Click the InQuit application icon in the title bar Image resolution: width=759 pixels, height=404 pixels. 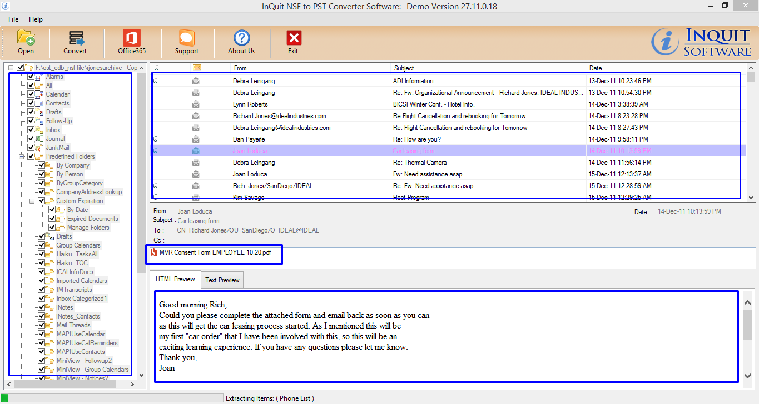point(6,6)
